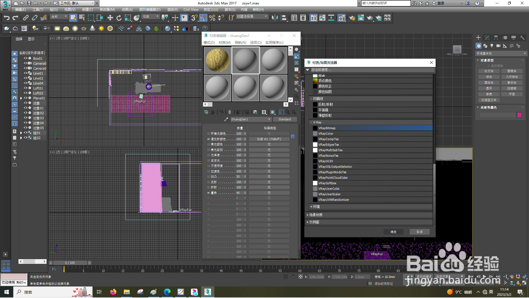Enable the 环境光颜色 map checkbox
529x298 pixels.
209,134
